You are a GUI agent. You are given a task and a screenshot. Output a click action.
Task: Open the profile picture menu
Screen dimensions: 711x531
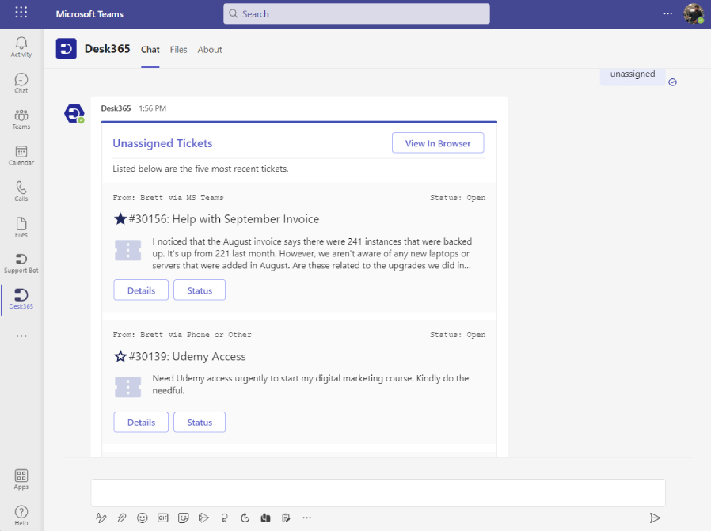(694, 13)
